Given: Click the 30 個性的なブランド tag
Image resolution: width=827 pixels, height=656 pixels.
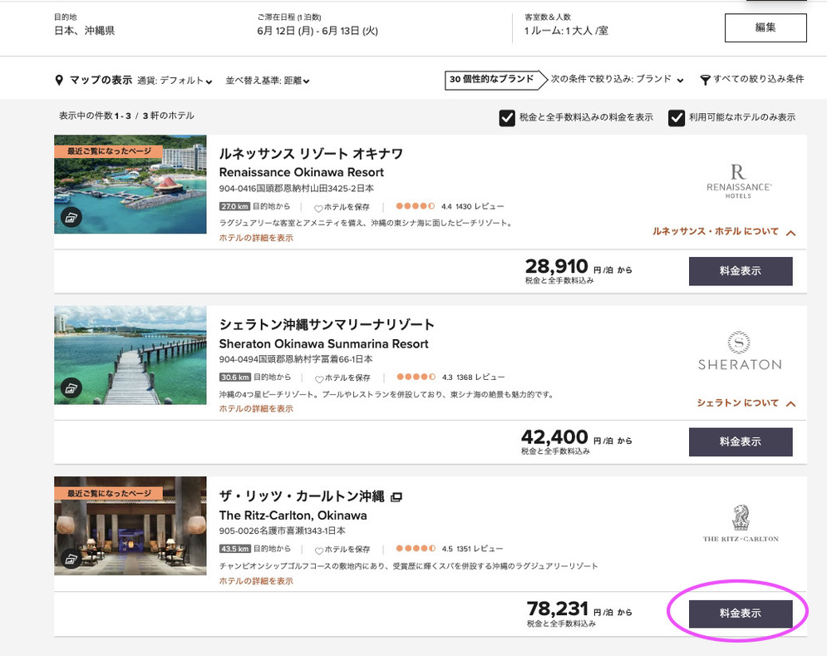Looking at the screenshot, I should click(x=491, y=80).
